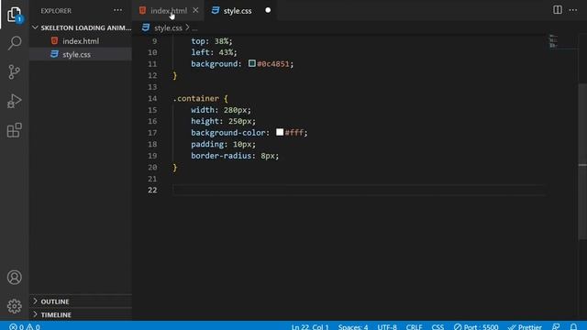Change line endings via CRLF
Screen dimensions: 587x330
[x=414, y=326]
